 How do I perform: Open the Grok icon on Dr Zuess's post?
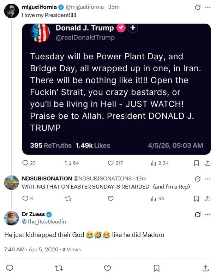pyautogui.click(x=198, y=214)
